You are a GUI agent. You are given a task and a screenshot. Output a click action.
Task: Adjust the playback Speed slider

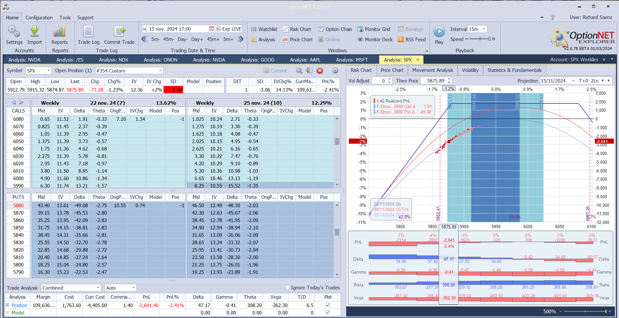click(x=480, y=39)
